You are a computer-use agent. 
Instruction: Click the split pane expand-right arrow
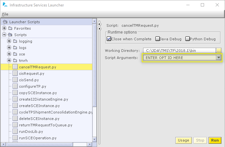tap(99, 29)
